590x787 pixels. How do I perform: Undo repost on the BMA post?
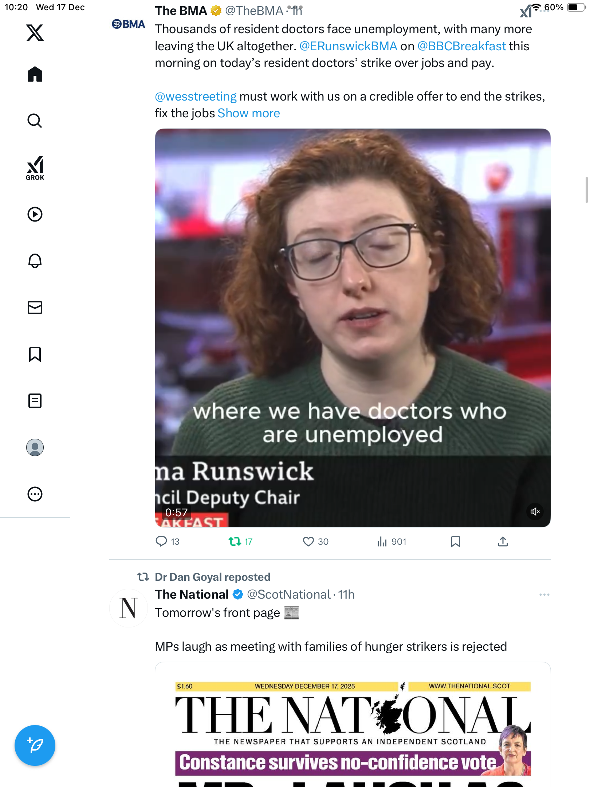tap(240, 542)
